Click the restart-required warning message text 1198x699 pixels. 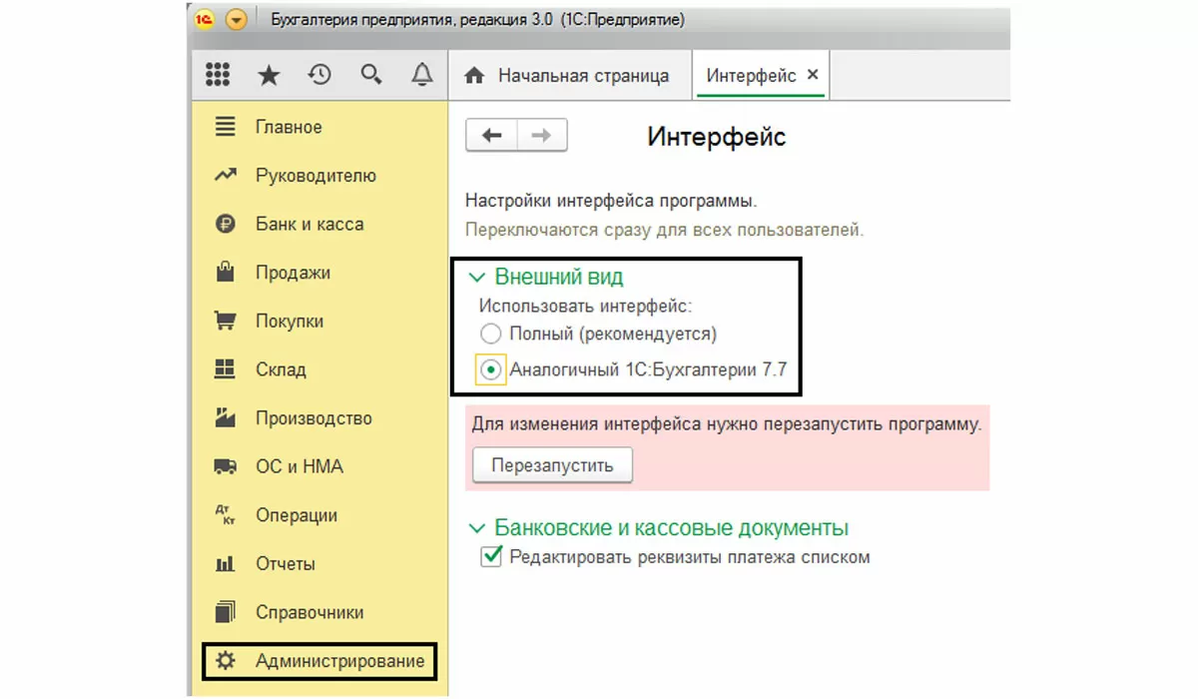click(727, 424)
